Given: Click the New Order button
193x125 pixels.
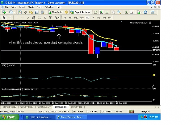Looking at the screenshot, I should pos(56,12).
